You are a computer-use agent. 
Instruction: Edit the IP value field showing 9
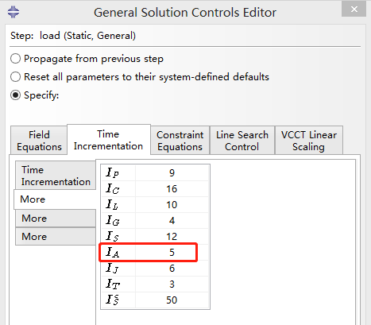[x=172, y=173]
